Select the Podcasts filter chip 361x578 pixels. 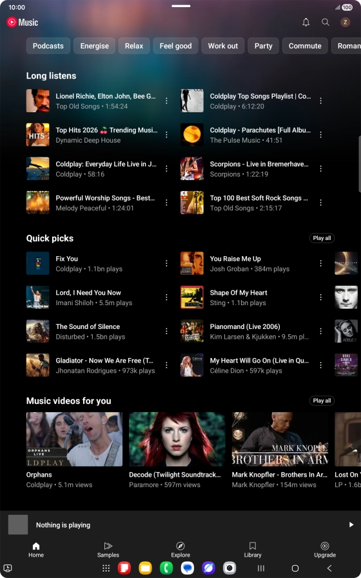tap(48, 46)
